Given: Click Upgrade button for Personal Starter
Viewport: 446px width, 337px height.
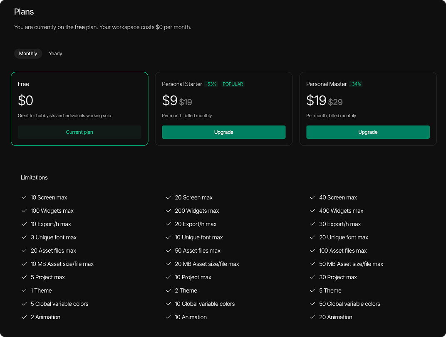Looking at the screenshot, I should [x=223, y=132].
